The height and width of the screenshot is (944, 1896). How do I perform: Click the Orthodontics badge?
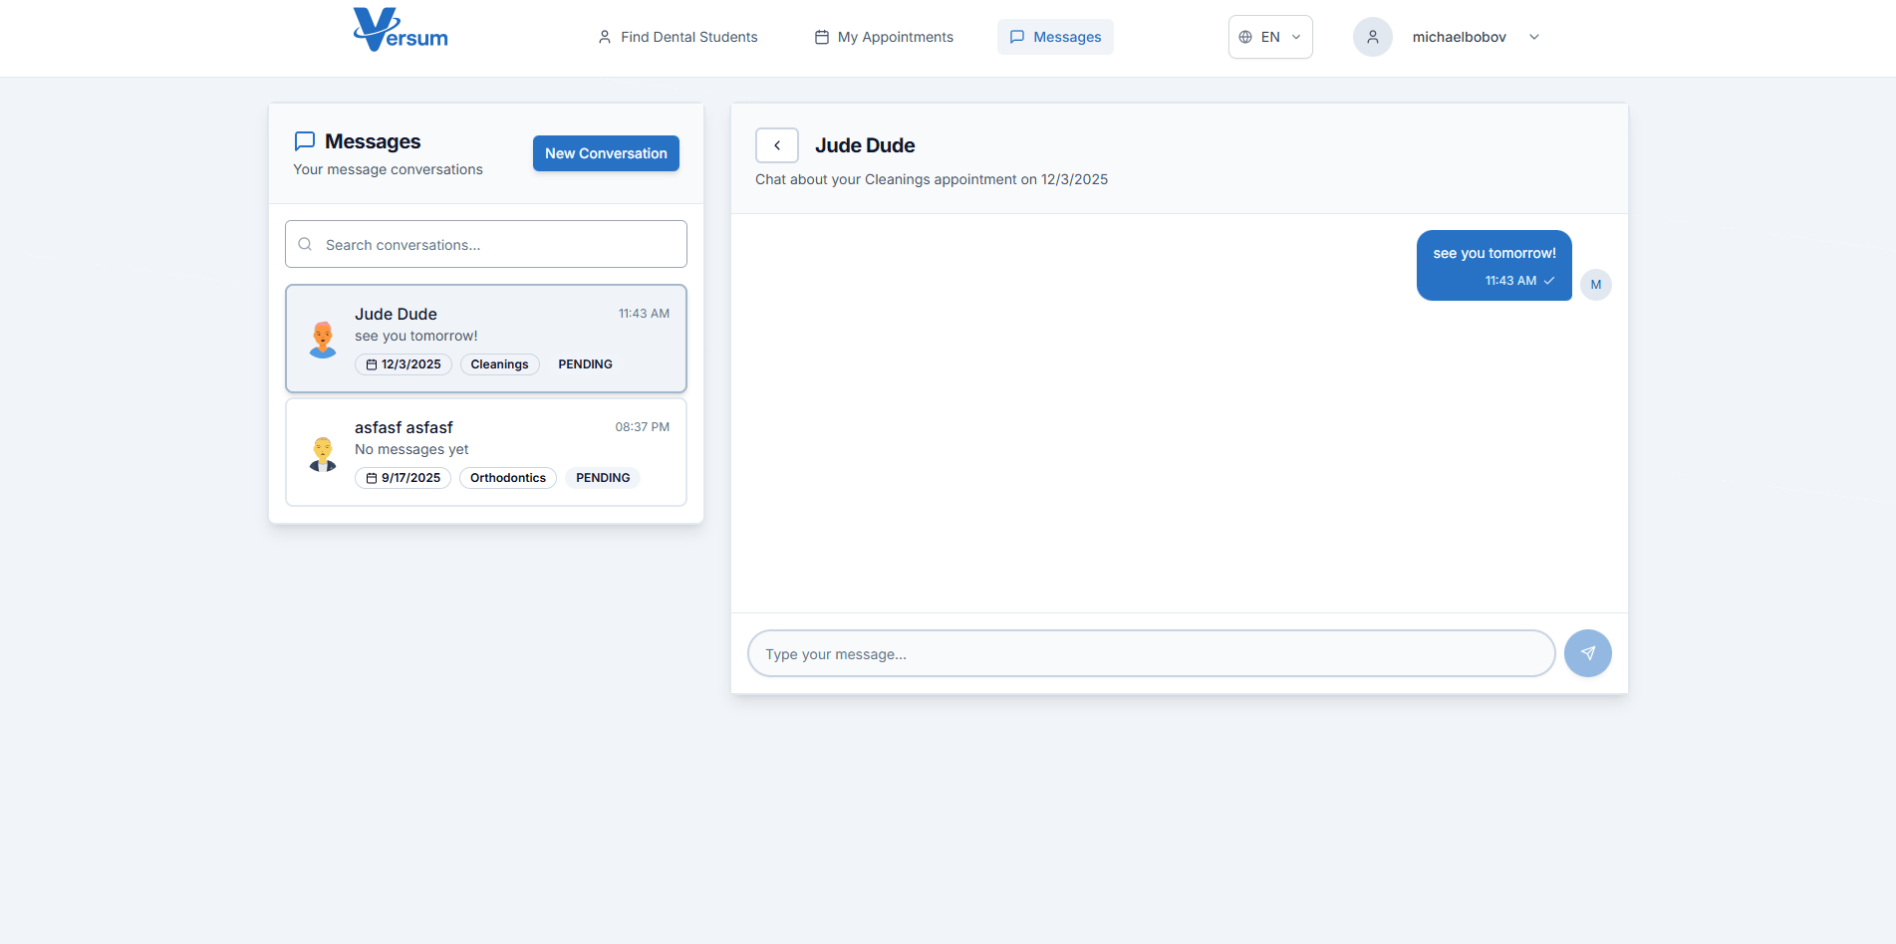point(508,478)
